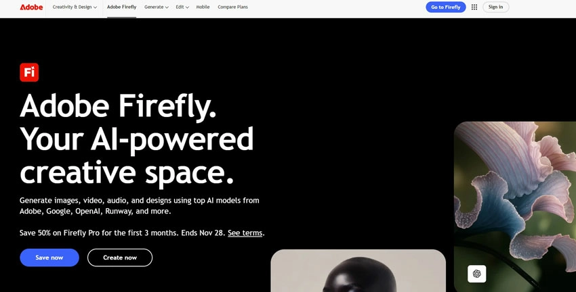Select the Adobe Firefly tab
This screenshot has width=576, height=292.
pos(121,7)
